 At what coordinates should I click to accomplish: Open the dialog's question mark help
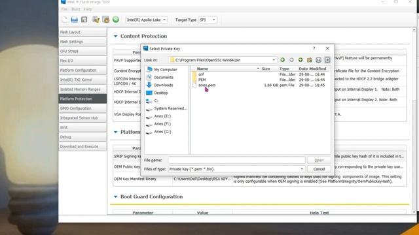(x=314, y=48)
